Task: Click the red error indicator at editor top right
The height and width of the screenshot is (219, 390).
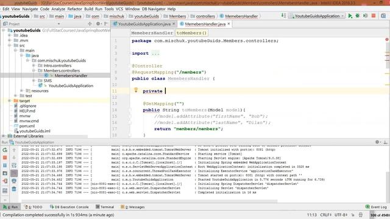Action: tap(387, 40)
